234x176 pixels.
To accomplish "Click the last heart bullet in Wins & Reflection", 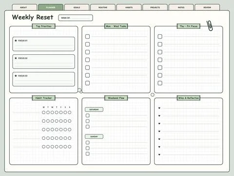I will pyautogui.click(x=159, y=154).
